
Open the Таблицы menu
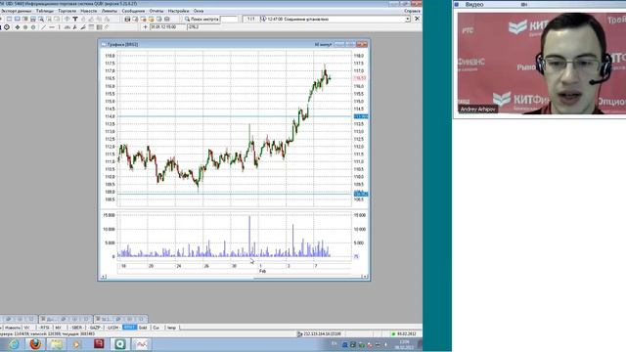point(45,11)
